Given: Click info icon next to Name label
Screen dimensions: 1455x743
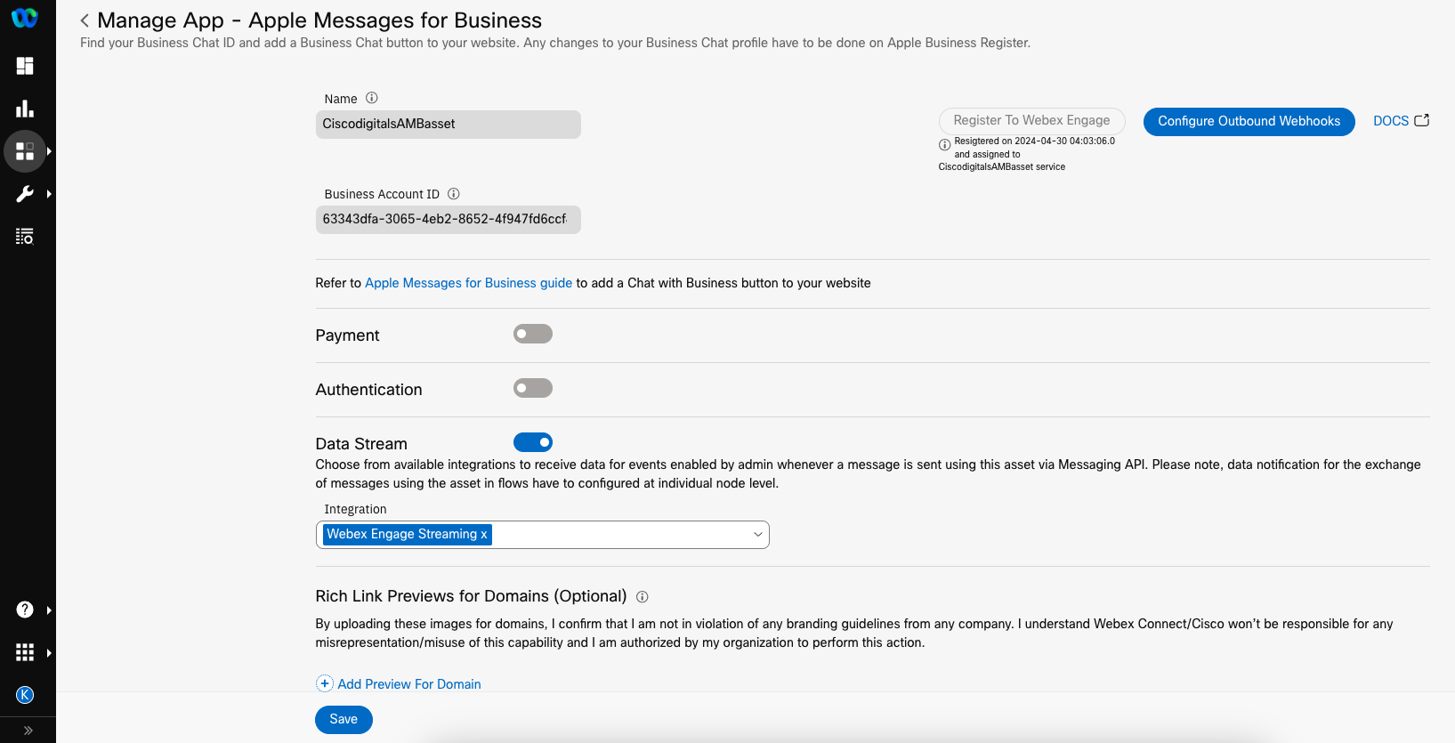Looking at the screenshot, I should [x=372, y=98].
